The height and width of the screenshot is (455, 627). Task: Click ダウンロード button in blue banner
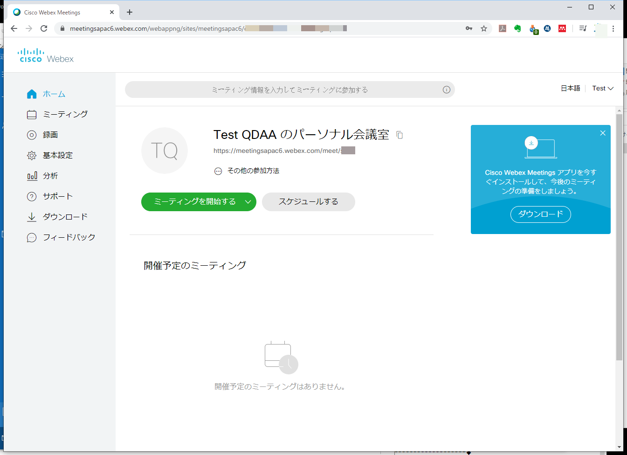[x=541, y=214]
